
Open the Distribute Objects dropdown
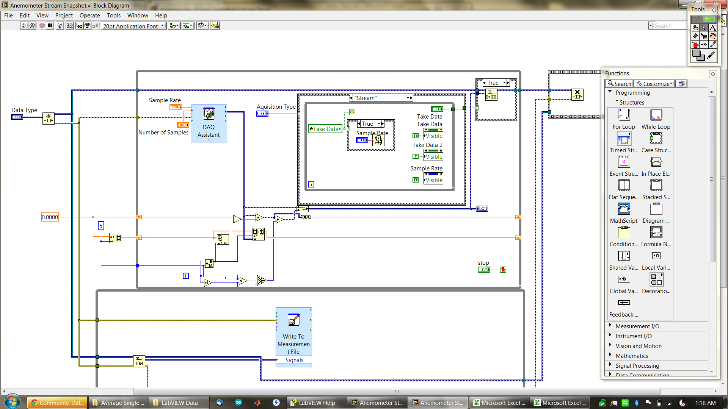(x=188, y=26)
